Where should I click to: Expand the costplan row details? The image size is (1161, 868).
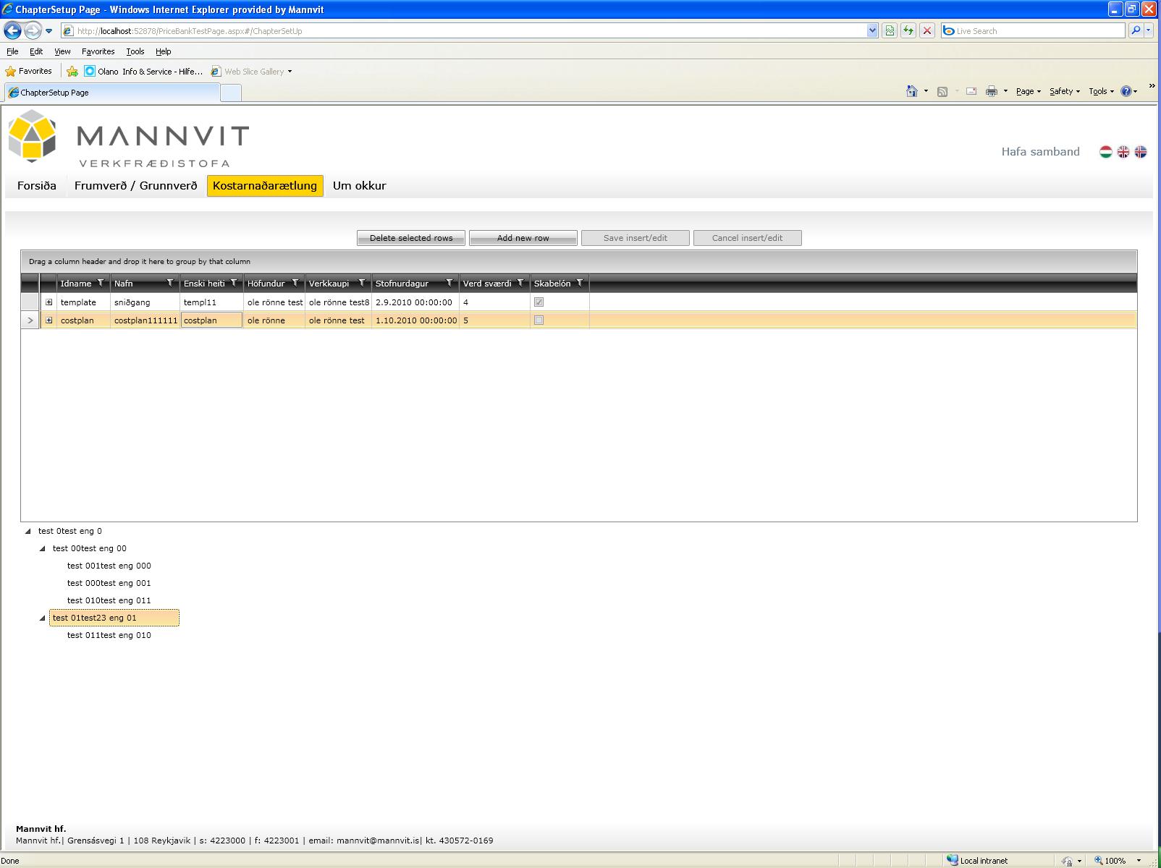[48, 320]
